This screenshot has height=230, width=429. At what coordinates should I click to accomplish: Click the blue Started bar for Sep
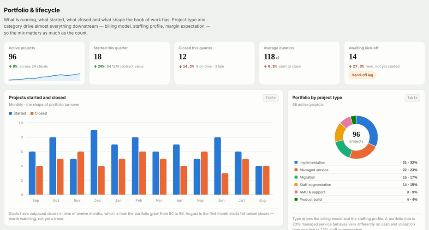(32, 173)
